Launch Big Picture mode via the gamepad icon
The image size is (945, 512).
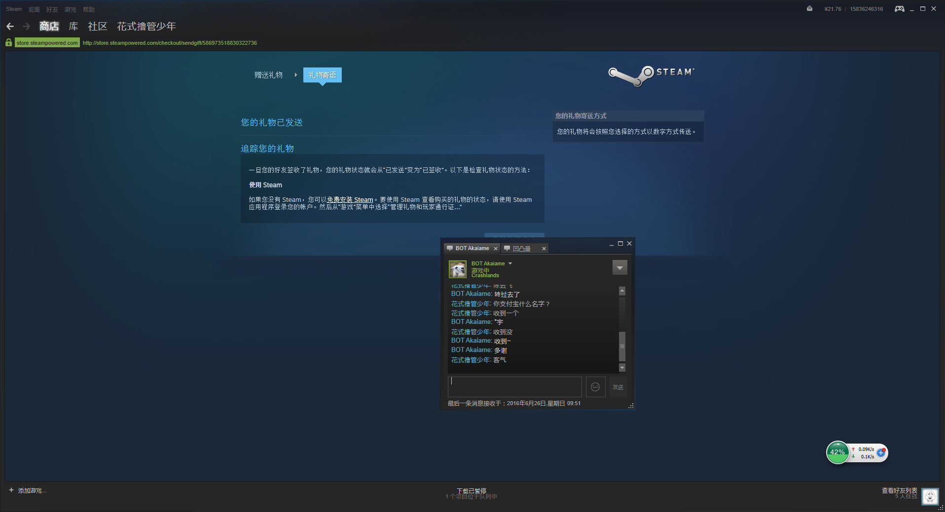(900, 9)
